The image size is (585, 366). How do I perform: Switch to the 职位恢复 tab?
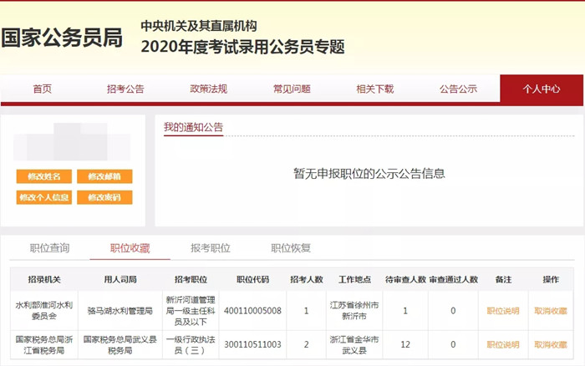(x=291, y=248)
